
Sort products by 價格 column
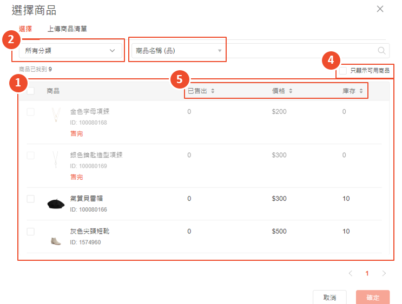click(x=291, y=91)
